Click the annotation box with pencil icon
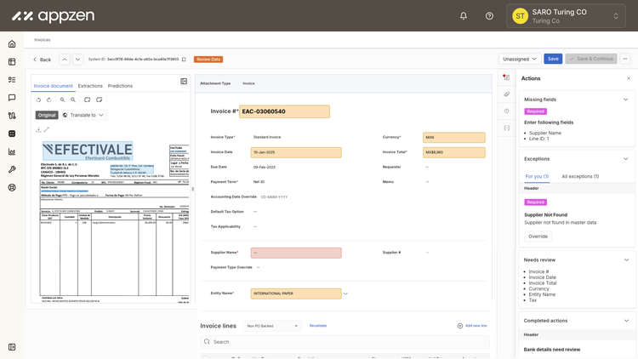638x359 pixels. [99, 100]
